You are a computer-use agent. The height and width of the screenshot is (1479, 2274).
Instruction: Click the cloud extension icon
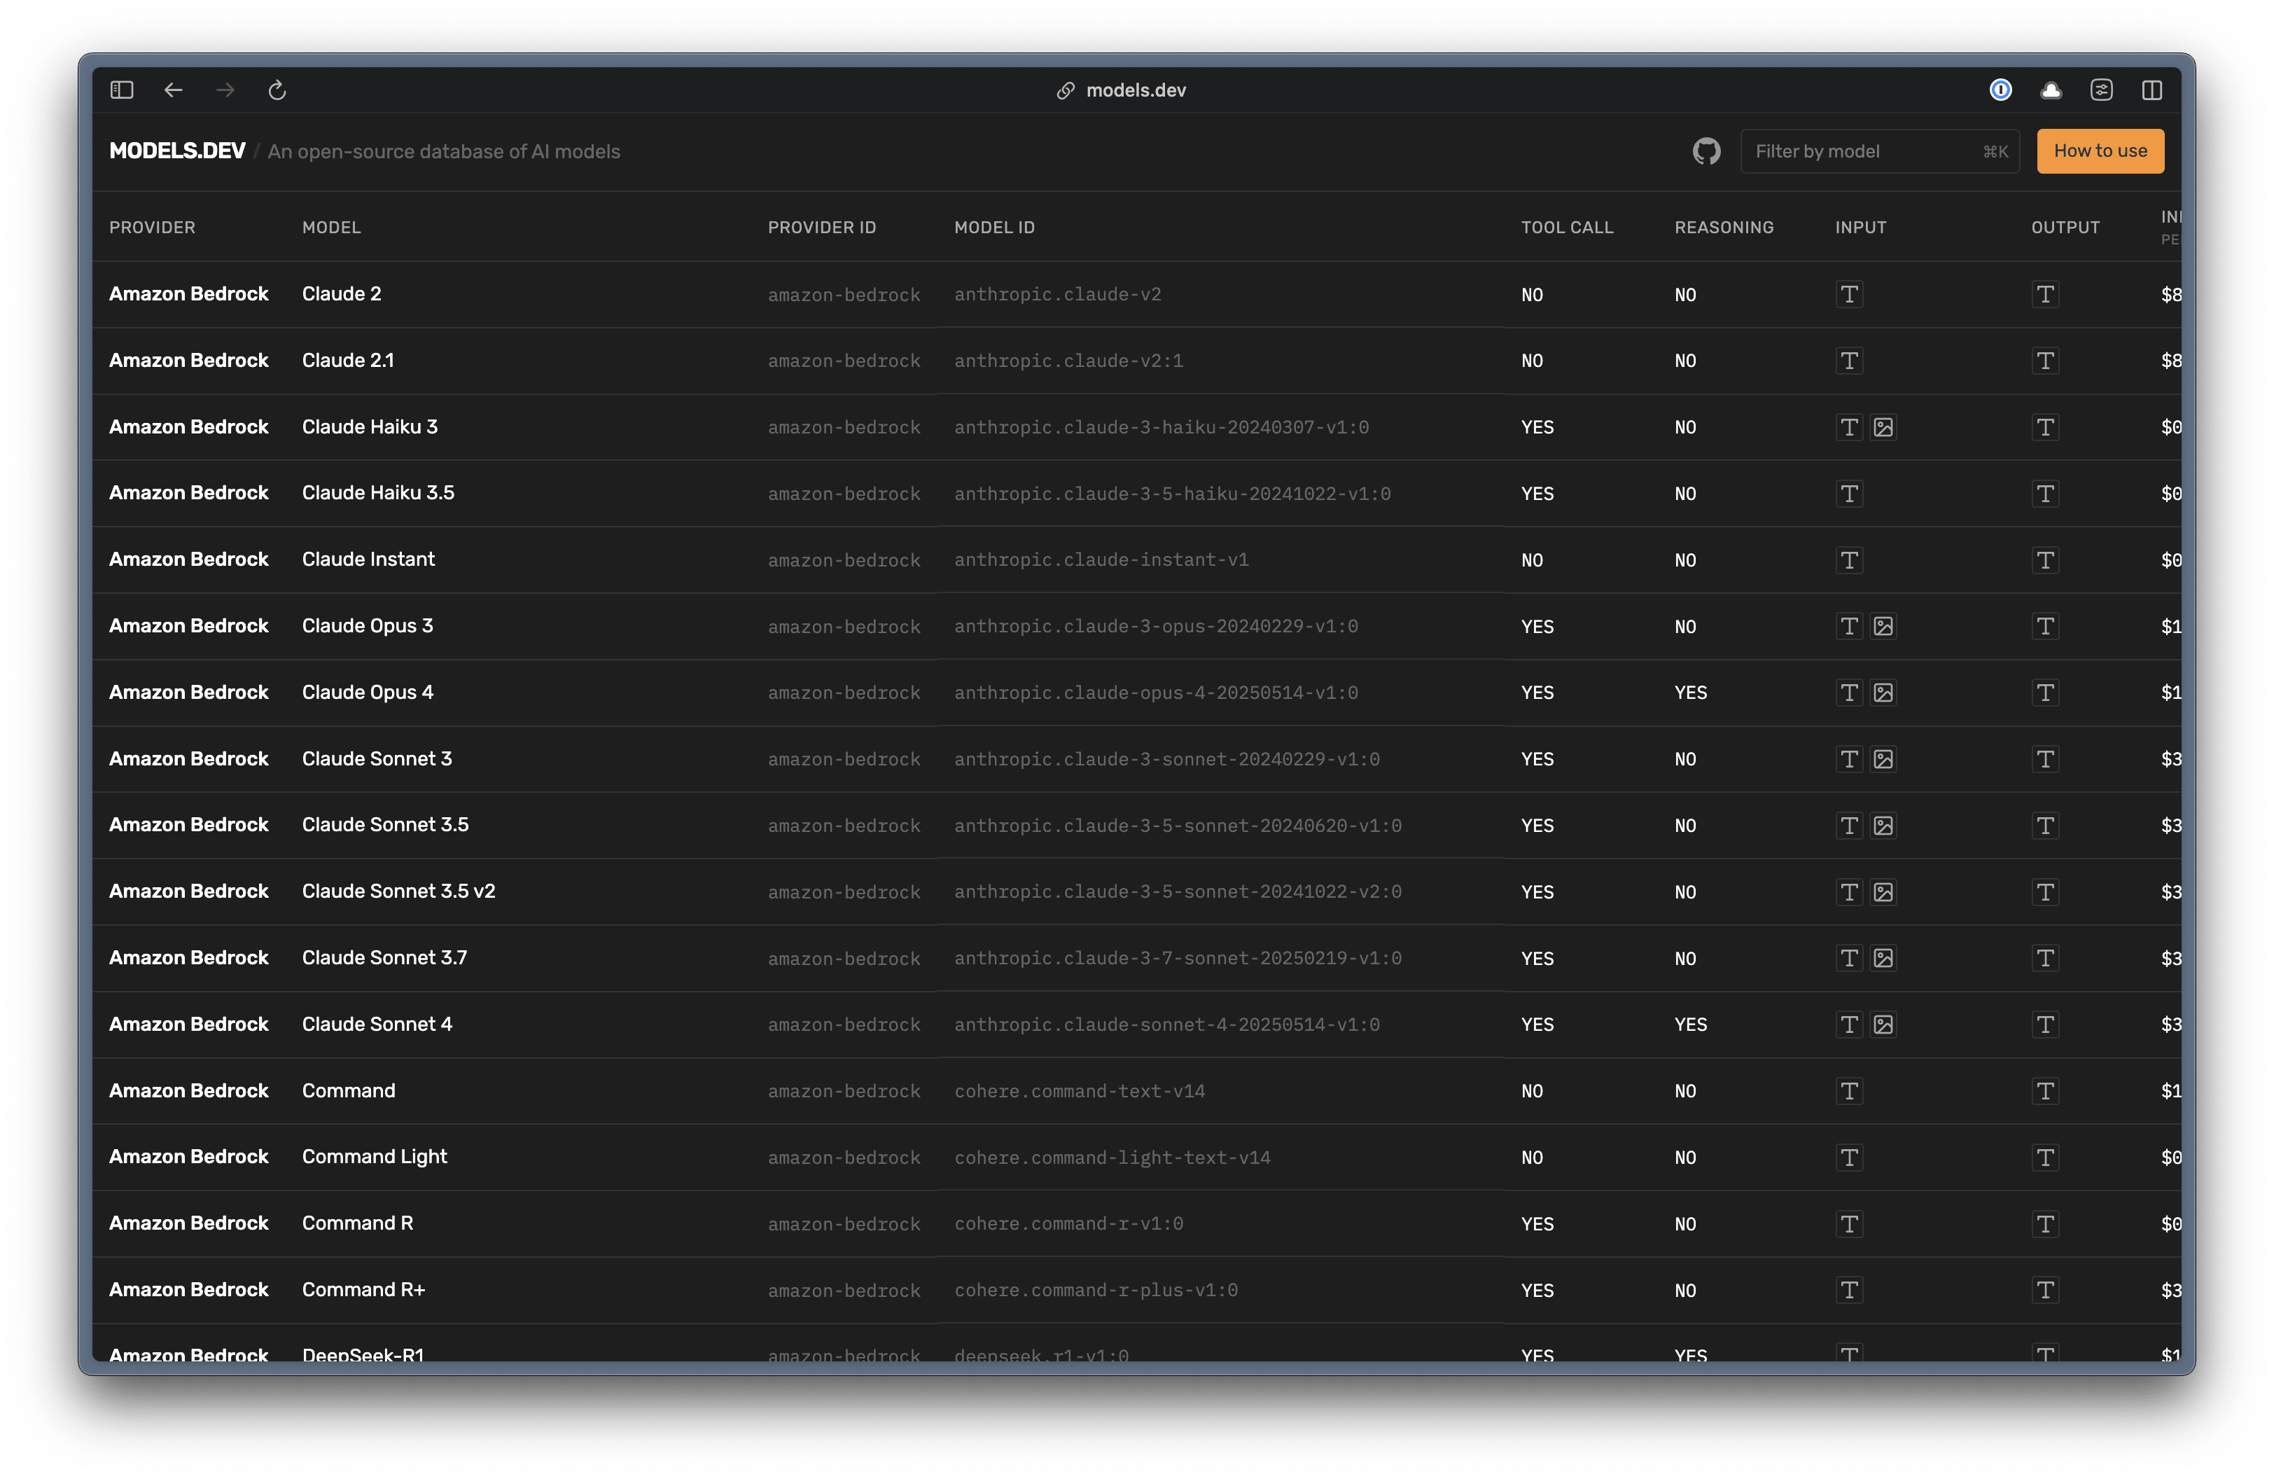(2051, 90)
